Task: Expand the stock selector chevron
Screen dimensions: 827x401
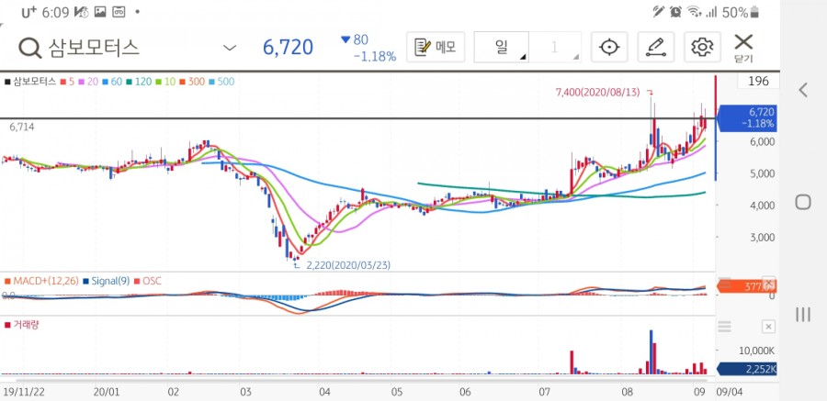Action: pyautogui.click(x=230, y=48)
